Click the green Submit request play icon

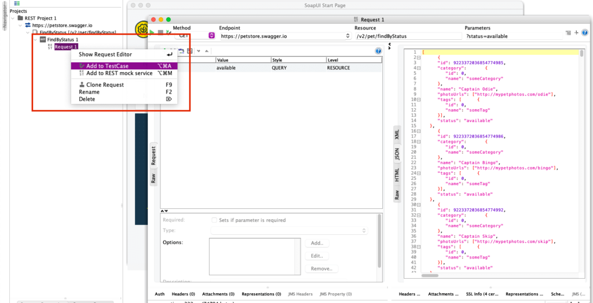(x=152, y=32)
